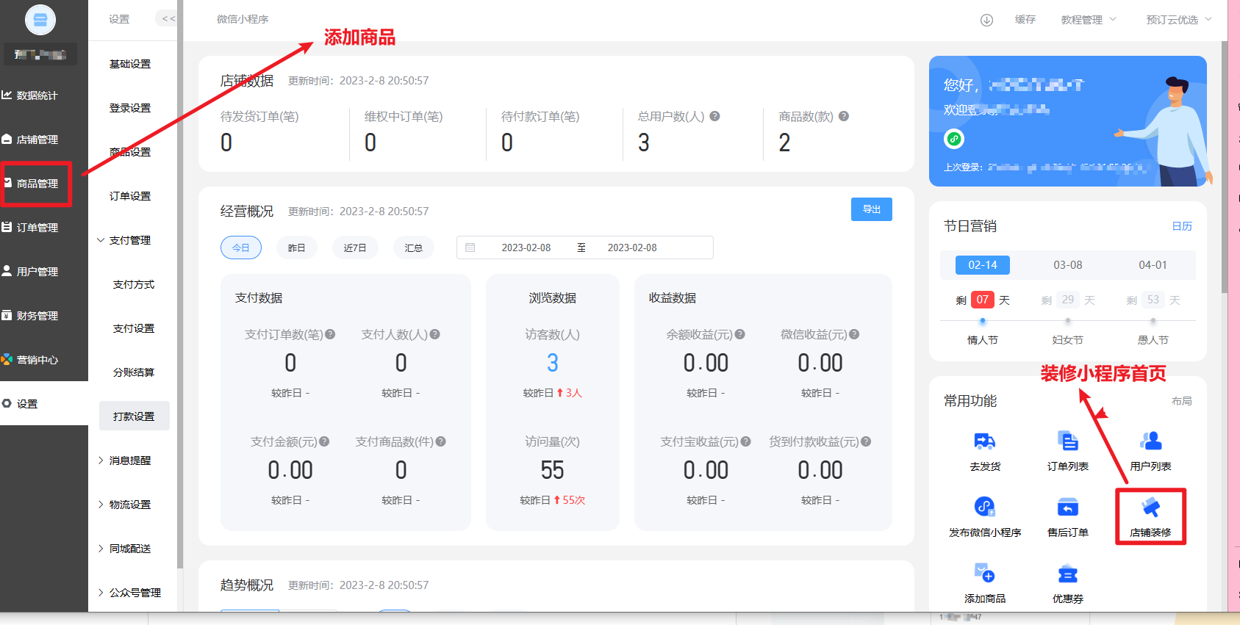The image size is (1240, 625).
Task: Open 支付方式 under 支付管理
Action: pyautogui.click(x=134, y=284)
